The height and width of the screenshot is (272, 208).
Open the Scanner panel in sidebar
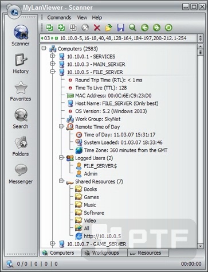point(21,36)
